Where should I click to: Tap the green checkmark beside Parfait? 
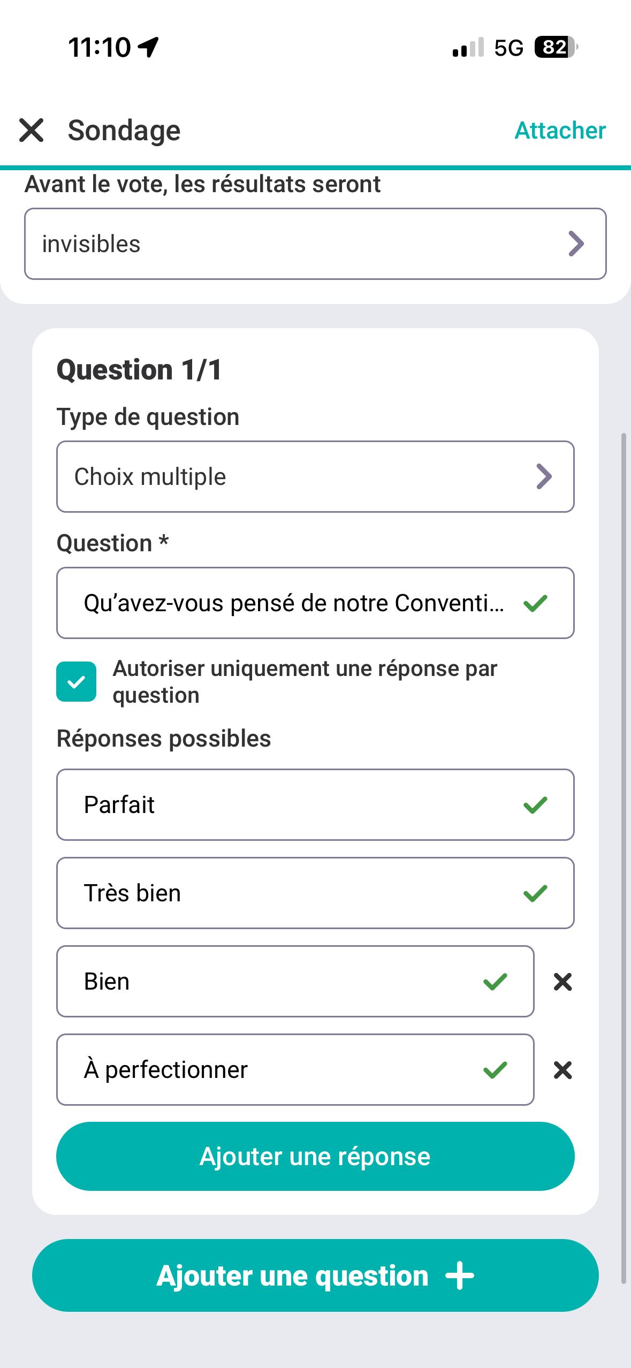coord(535,804)
